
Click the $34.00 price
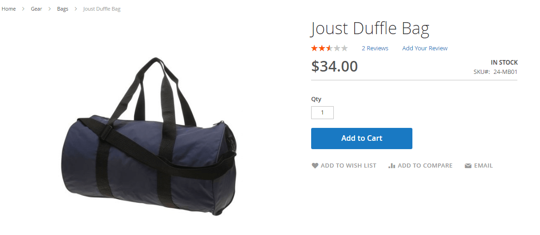[334, 66]
